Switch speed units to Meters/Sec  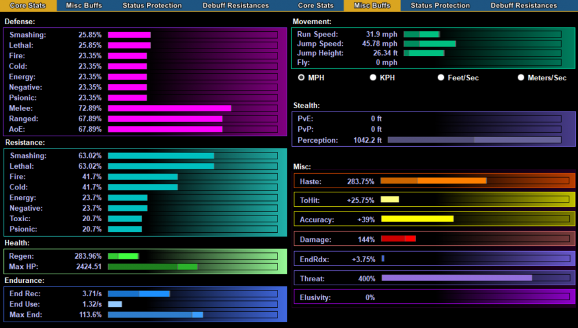521,77
